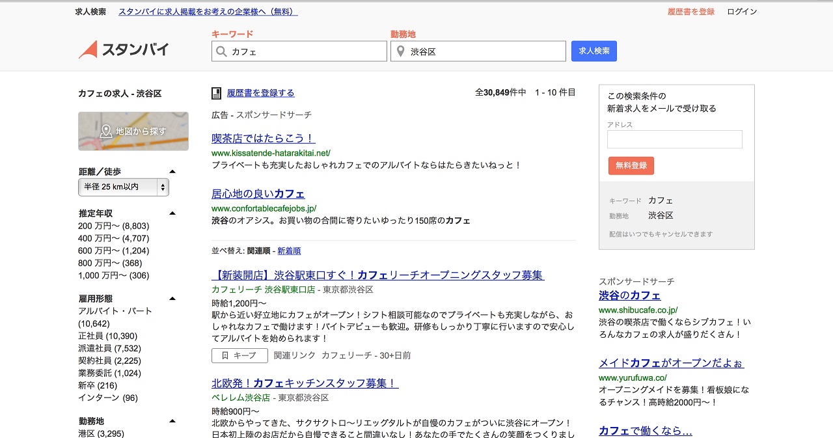Open the 地図から探す map search
Screen dimensions: 833x438
[x=133, y=131]
